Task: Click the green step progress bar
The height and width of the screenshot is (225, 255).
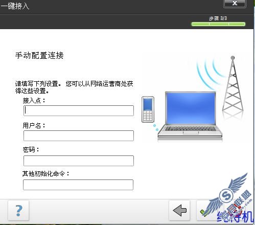Action: tap(218, 24)
